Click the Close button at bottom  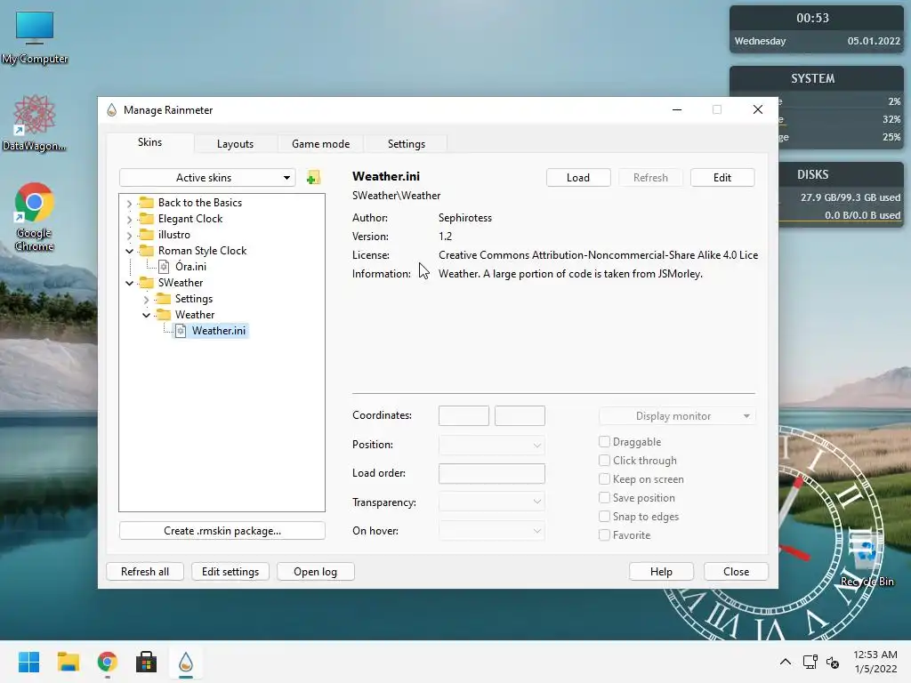click(x=736, y=572)
